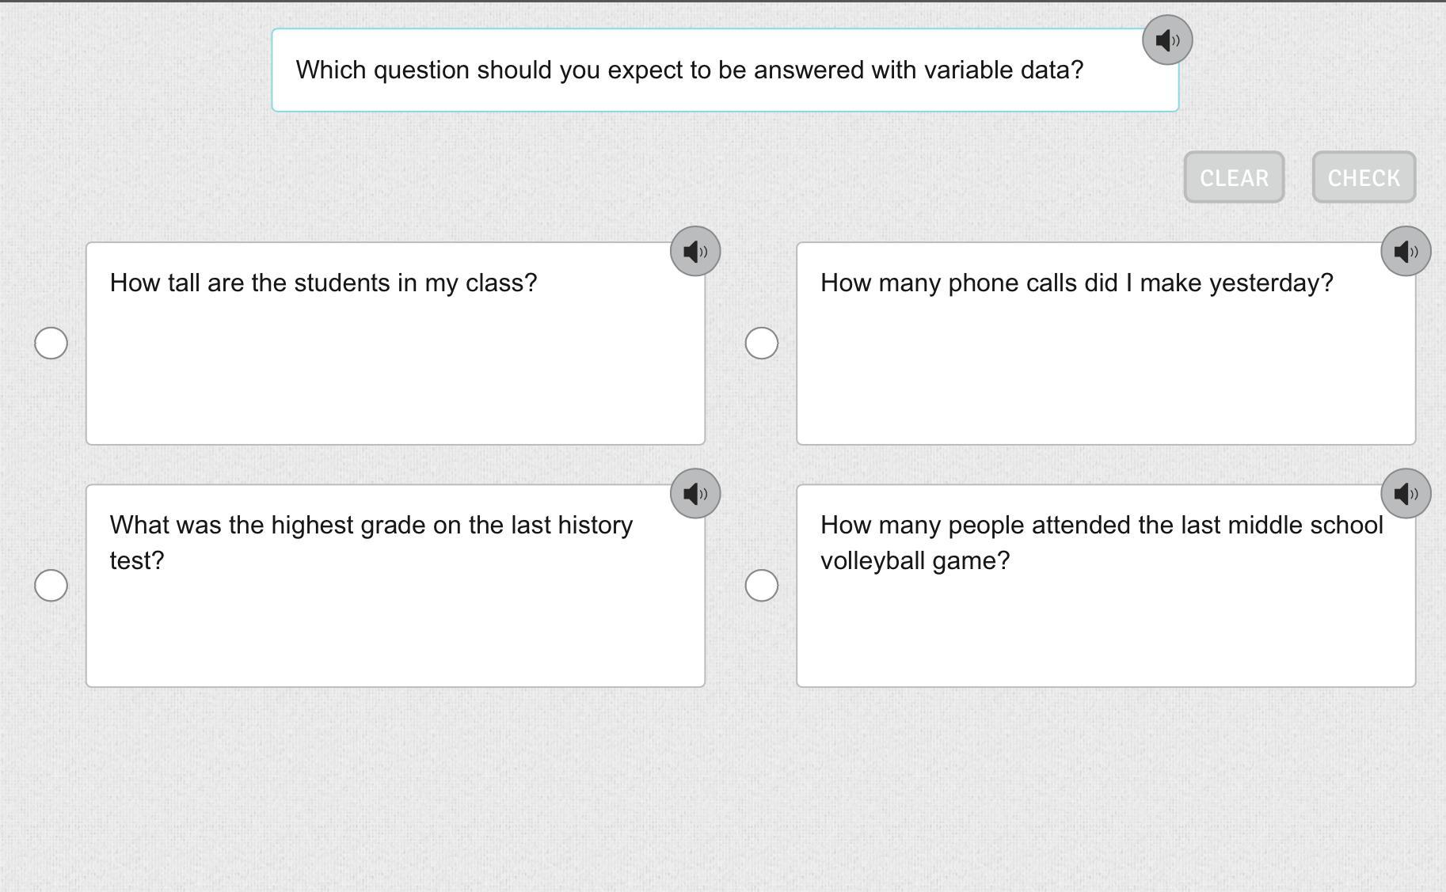Play audio for the student height answer
1446x892 pixels.
coord(694,252)
